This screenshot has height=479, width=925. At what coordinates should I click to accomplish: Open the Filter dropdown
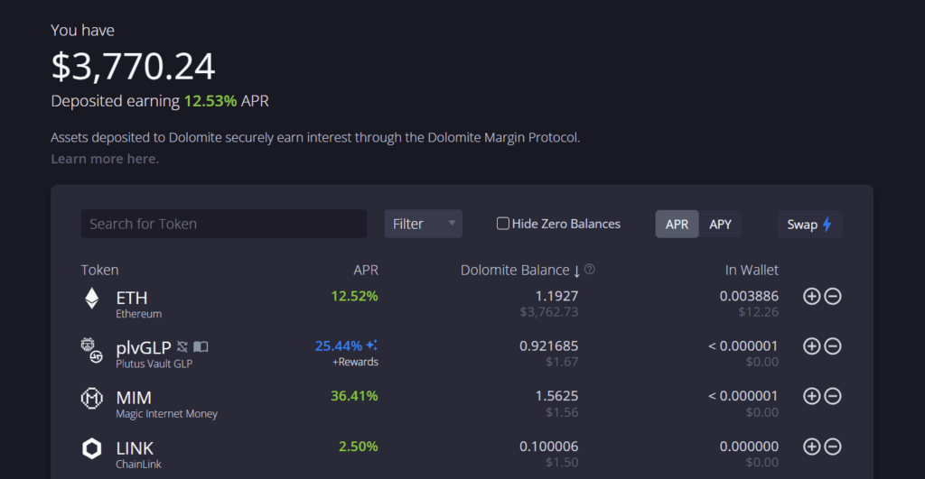coord(423,224)
